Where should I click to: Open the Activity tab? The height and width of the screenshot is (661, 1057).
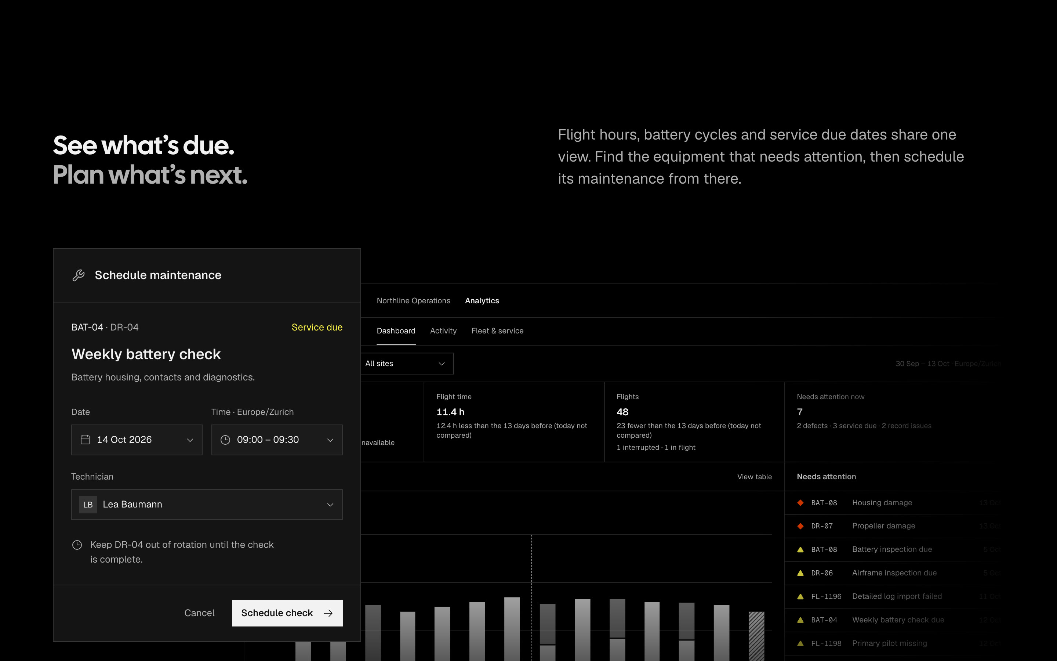pyautogui.click(x=443, y=331)
